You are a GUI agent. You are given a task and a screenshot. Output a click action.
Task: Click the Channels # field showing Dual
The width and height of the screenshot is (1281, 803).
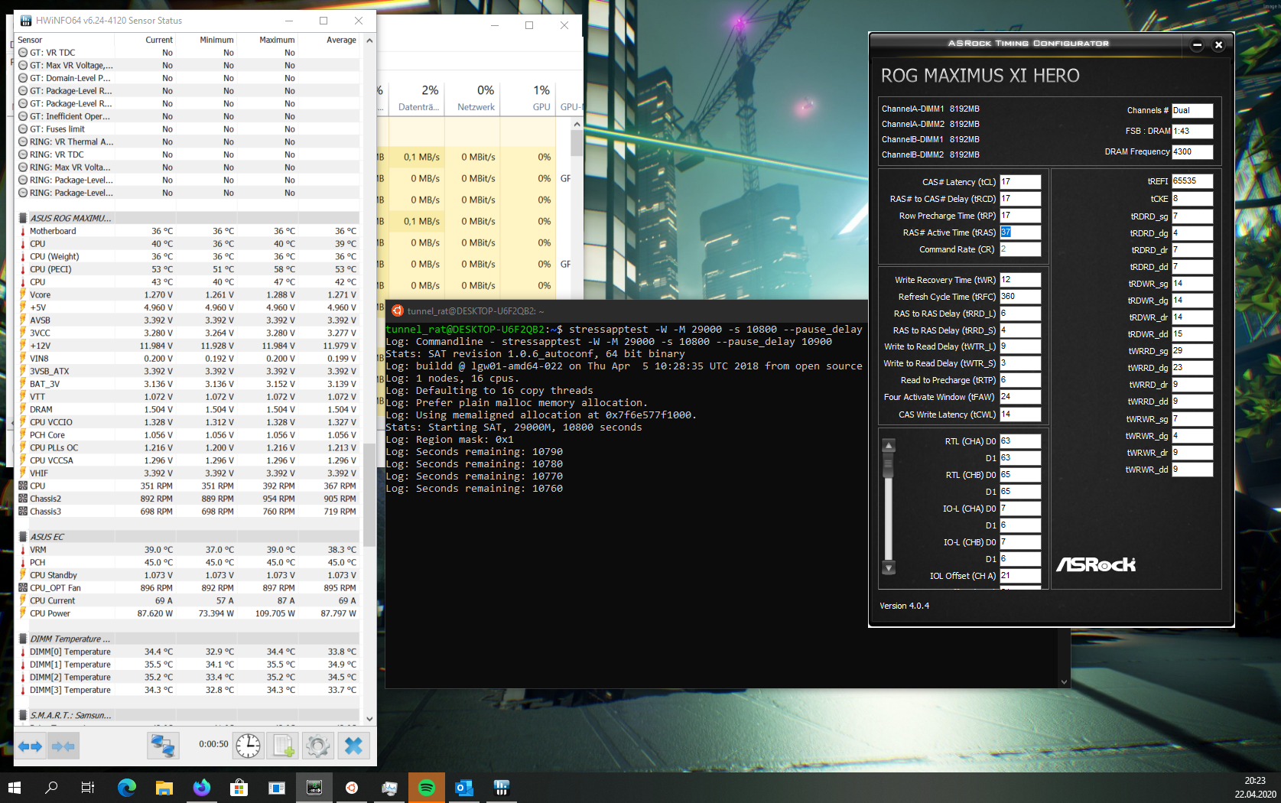1192,110
